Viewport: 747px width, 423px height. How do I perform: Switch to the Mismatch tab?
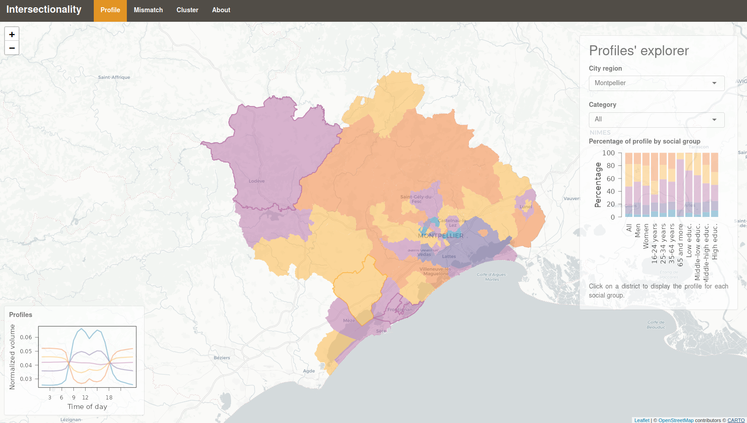click(x=148, y=10)
